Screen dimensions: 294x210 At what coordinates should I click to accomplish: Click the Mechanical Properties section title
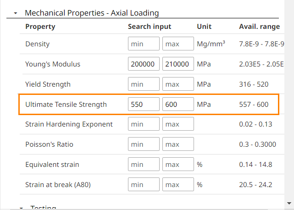[x=92, y=13]
